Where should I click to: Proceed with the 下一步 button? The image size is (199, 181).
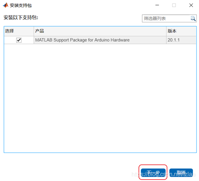(x=153, y=173)
